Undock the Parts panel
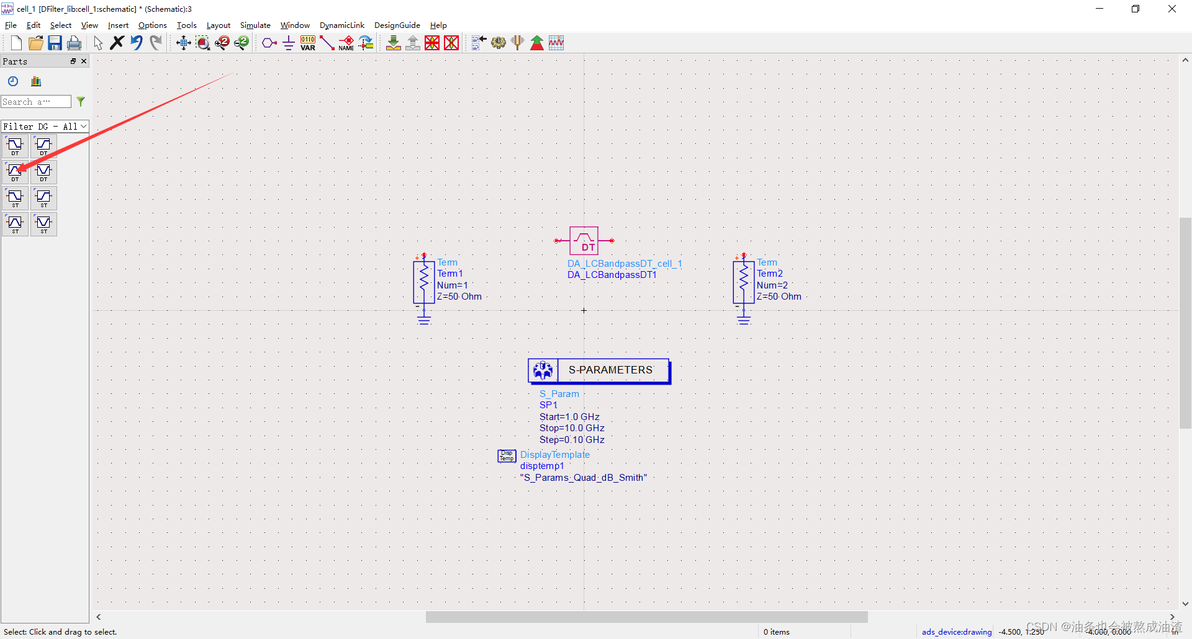Image resolution: width=1192 pixels, height=639 pixels. pyautogui.click(x=73, y=61)
